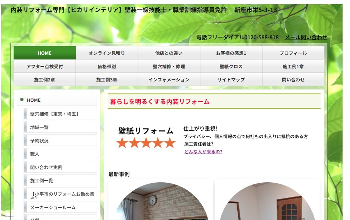
Task: Go to 壁穴補修・修理 page
Action: pos(169,66)
